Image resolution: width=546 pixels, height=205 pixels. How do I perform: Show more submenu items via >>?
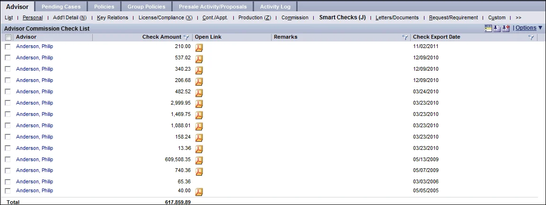(519, 17)
